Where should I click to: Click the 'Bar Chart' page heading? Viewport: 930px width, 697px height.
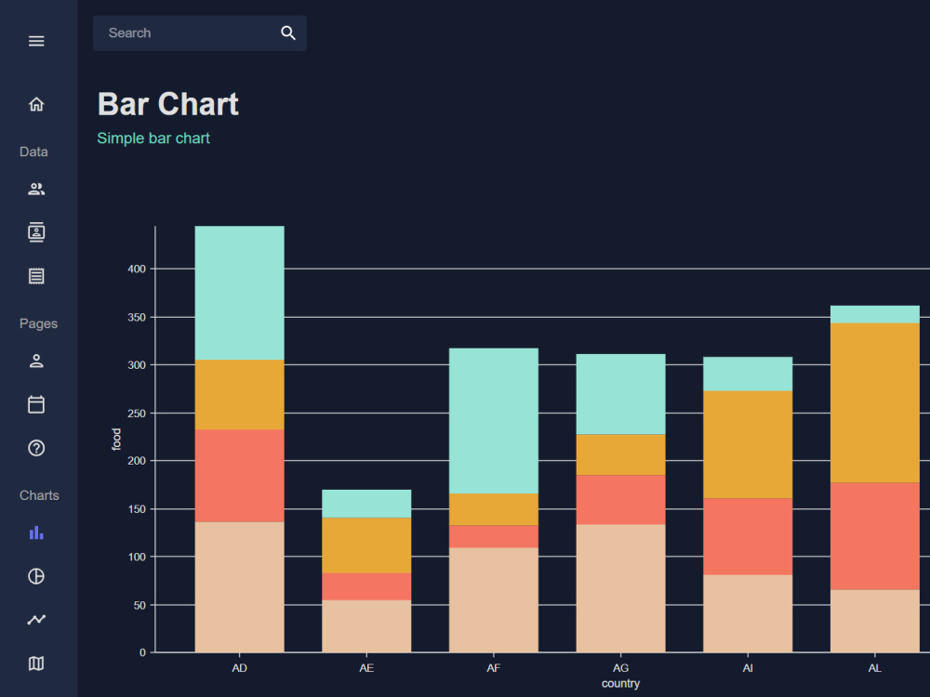(x=167, y=104)
